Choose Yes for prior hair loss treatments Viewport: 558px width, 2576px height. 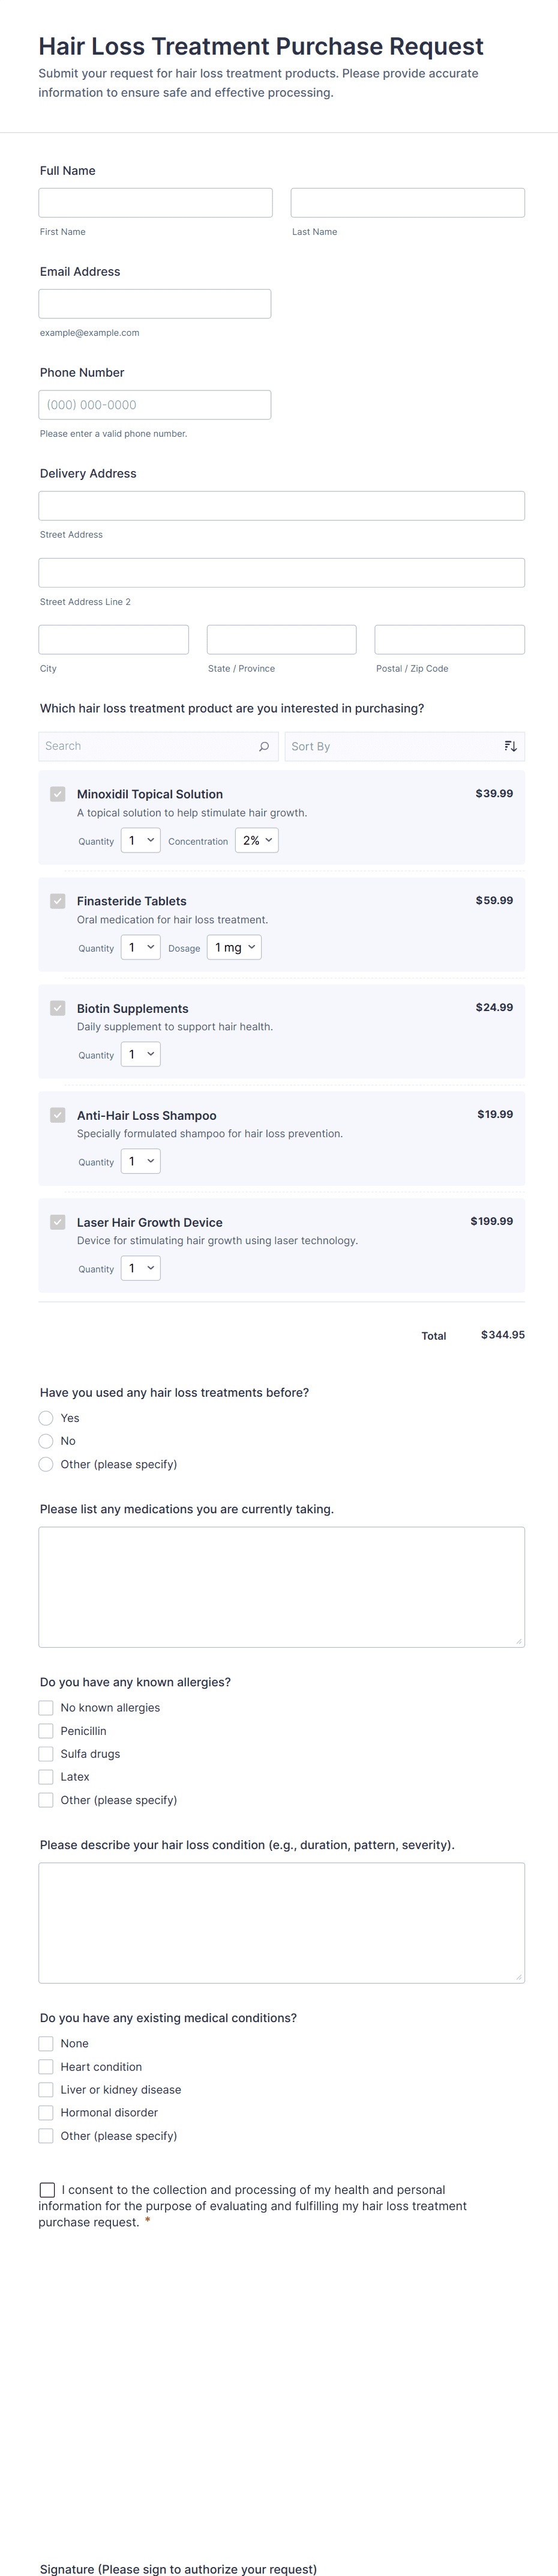pos(46,1418)
